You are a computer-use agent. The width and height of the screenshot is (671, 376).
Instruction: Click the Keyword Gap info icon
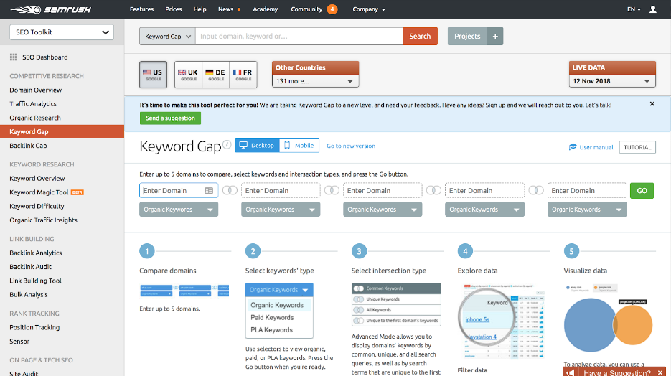click(227, 145)
